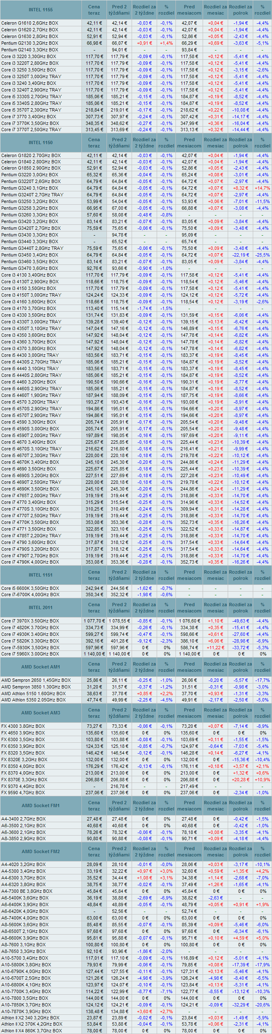Click the -49,63 € half-year difference cell
The height and width of the screenshot is (1034, 272).
[241, 621]
